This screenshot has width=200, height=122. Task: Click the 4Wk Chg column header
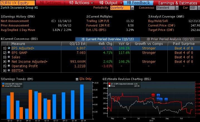tap(100, 44)
